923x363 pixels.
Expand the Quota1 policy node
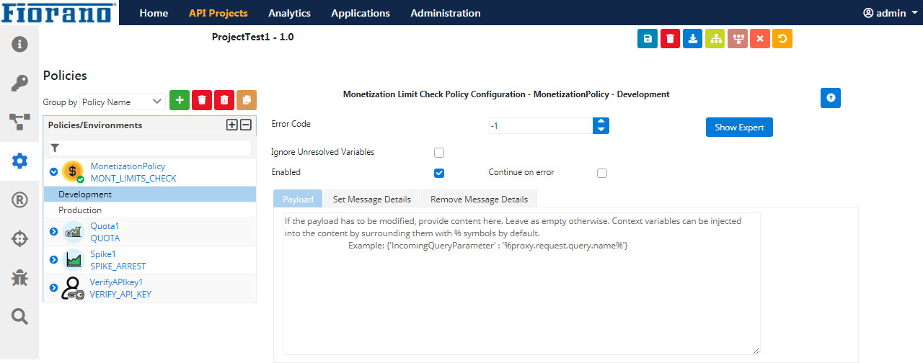(x=53, y=231)
